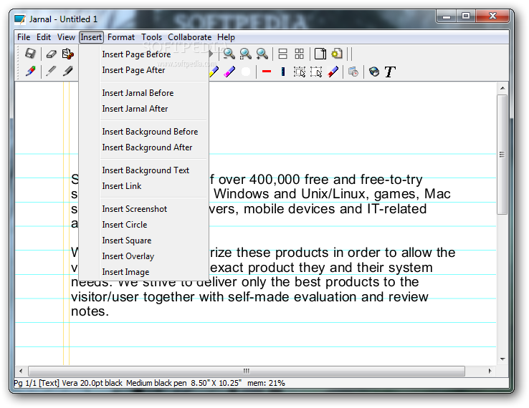Screen dimensions: 529x408
Task: Click 'Medium black pen' status text
Action: point(156,383)
